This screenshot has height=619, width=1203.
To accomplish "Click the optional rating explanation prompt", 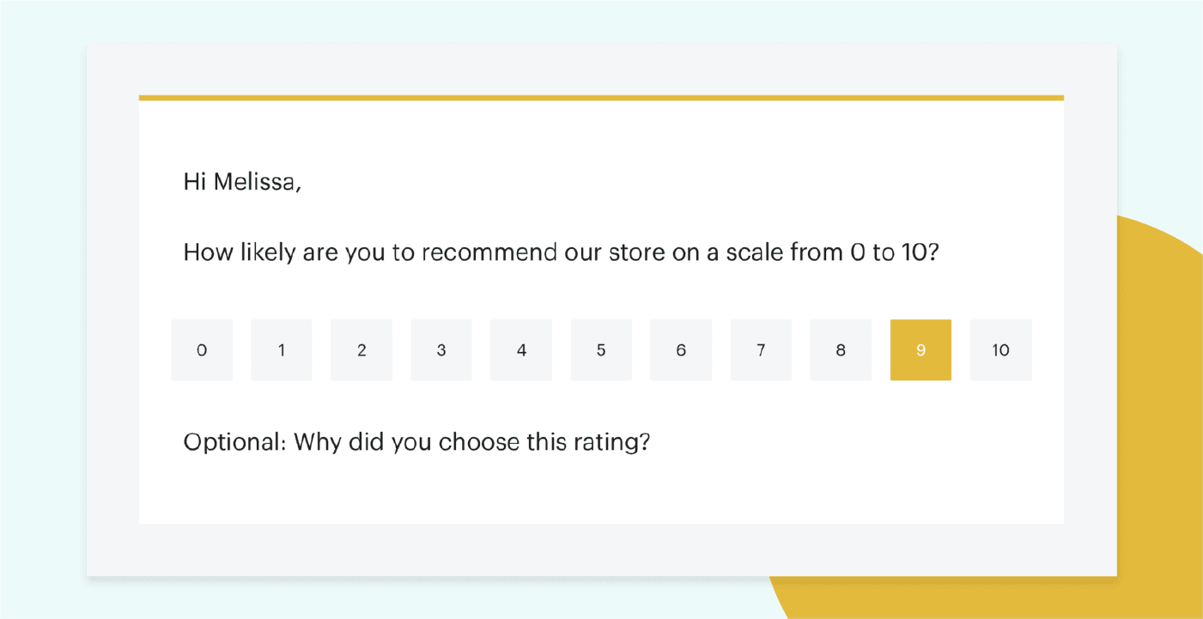I will point(416,441).
